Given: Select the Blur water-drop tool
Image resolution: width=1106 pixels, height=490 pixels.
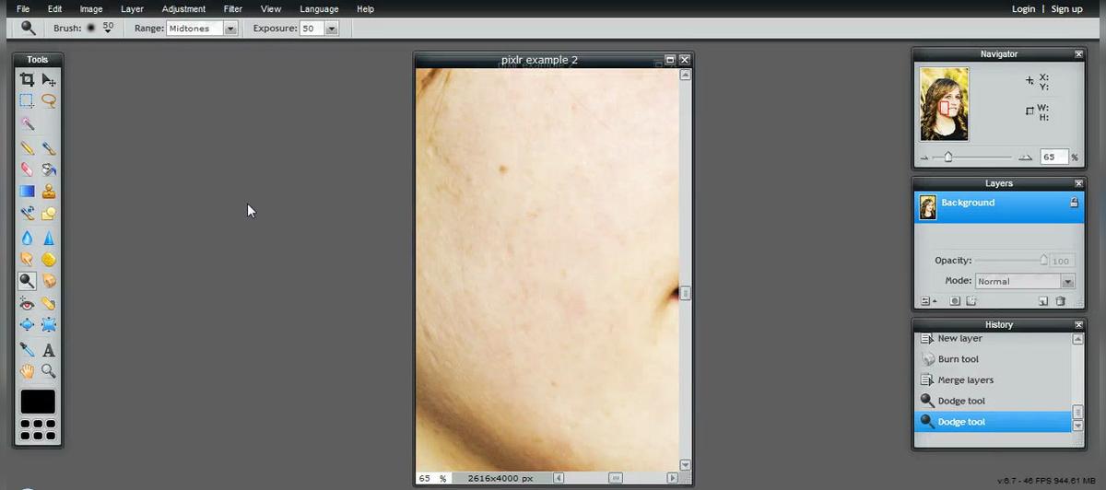Looking at the screenshot, I should click(x=27, y=238).
